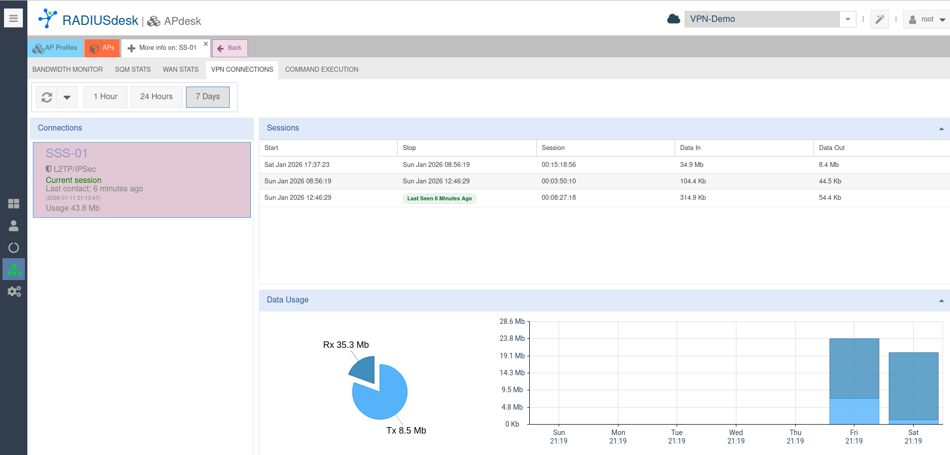Click the Back button
This screenshot has height=455, width=950.
(x=230, y=48)
